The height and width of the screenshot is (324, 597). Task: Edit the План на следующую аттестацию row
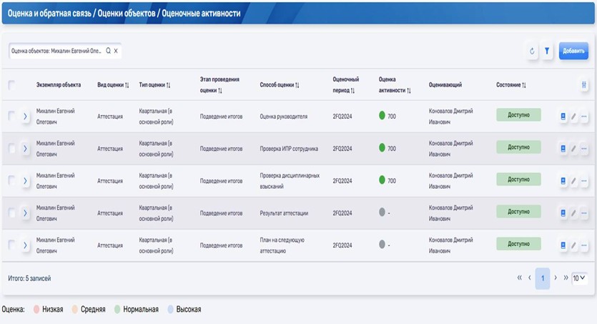(x=573, y=245)
